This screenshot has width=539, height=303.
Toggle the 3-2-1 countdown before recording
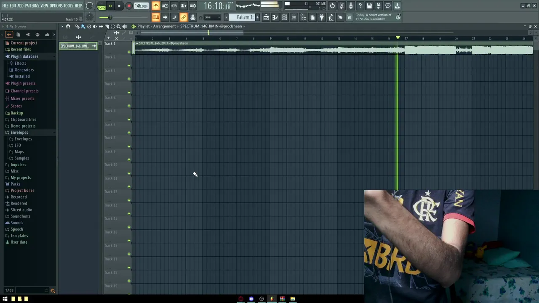(174, 6)
